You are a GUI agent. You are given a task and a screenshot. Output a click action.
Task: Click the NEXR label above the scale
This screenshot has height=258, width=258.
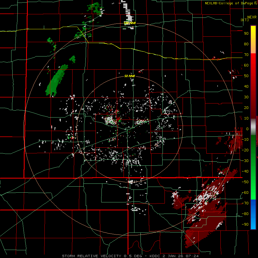coord(252,17)
